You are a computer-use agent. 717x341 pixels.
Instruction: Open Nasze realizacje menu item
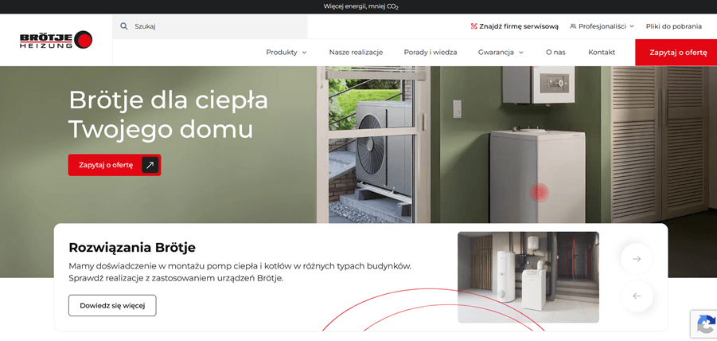pos(356,52)
